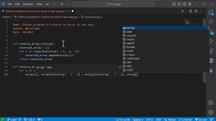
Task: Toggle the secondary side bar
Action: click(185, 4)
